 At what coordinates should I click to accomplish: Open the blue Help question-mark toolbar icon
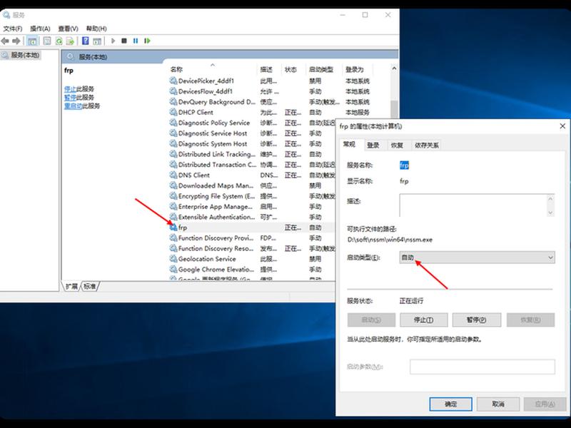[85, 41]
